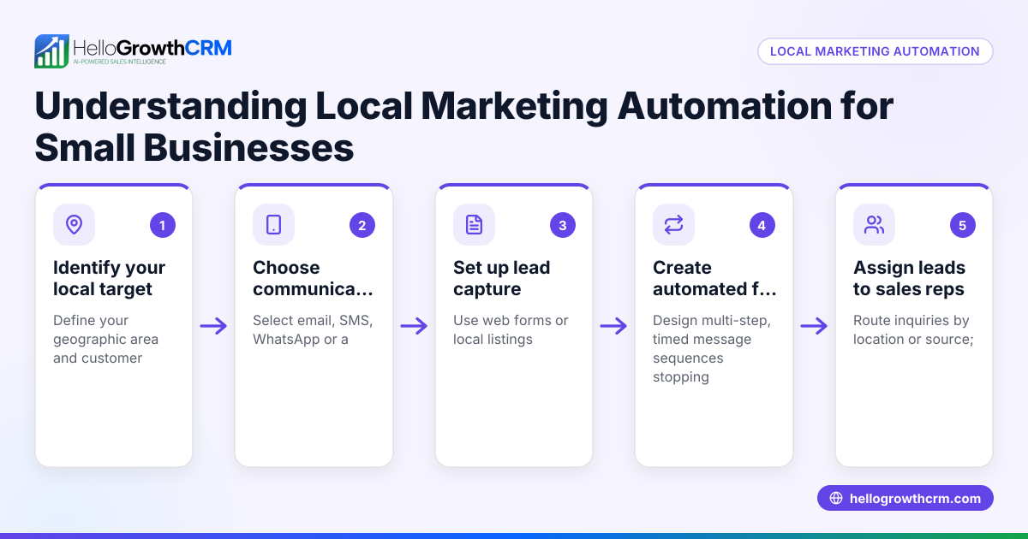Image resolution: width=1028 pixels, height=539 pixels.
Task: Open the hellogrowthcrm.com link
Action: tap(905, 499)
